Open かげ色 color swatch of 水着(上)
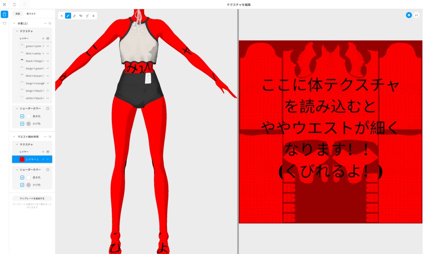The image size is (423, 254). pyautogui.click(x=29, y=124)
